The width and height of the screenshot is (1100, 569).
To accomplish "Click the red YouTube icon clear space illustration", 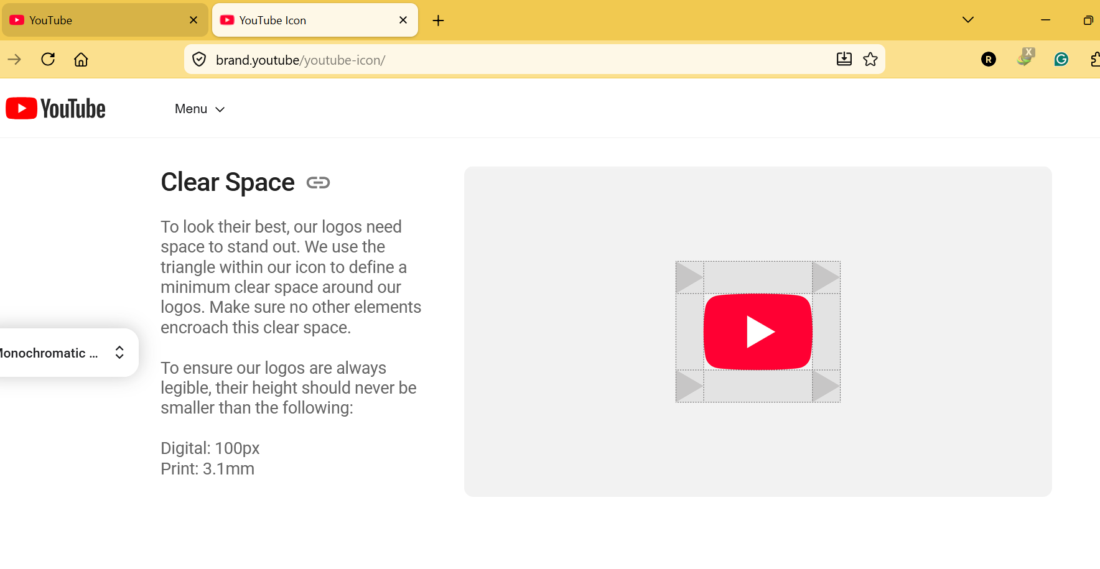I will 758,331.
